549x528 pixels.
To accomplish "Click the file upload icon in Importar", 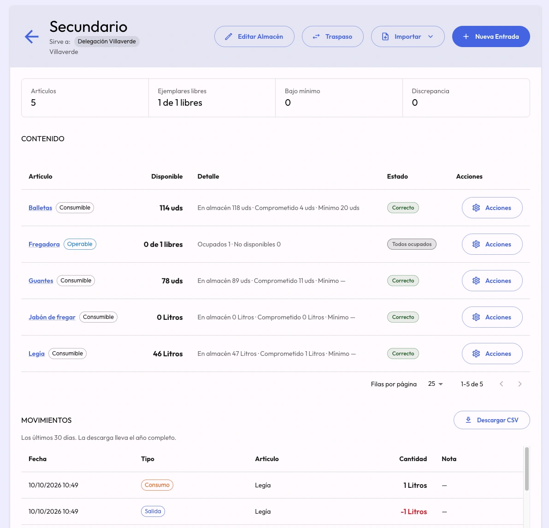I will [x=385, y=36].
